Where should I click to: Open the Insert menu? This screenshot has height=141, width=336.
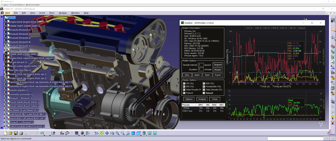(42, 13)
